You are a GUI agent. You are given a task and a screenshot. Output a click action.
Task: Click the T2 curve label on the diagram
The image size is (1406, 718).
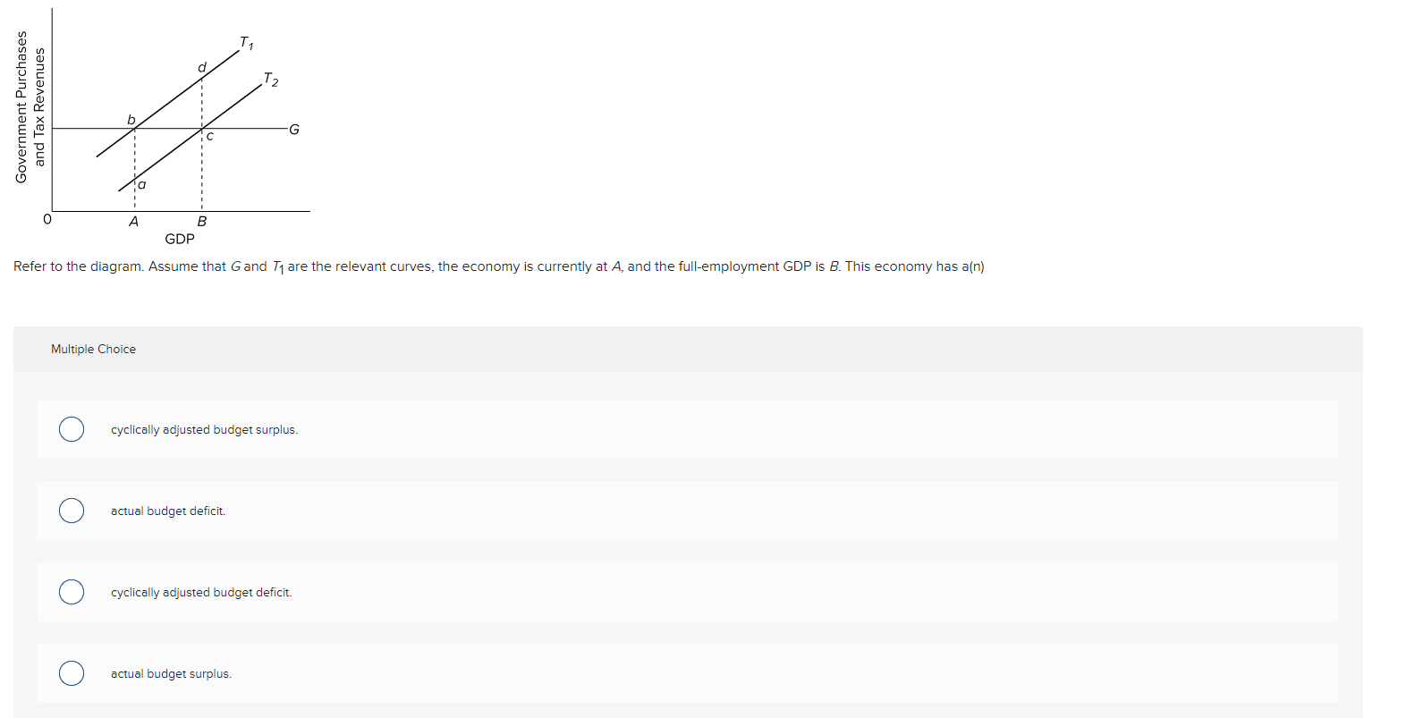270,80
